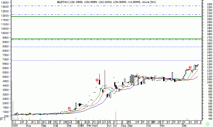Select the topmost black dash-dot horizontal line

106,6
